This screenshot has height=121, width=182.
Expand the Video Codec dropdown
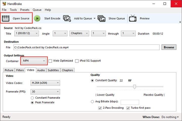[x=45, y=83]
